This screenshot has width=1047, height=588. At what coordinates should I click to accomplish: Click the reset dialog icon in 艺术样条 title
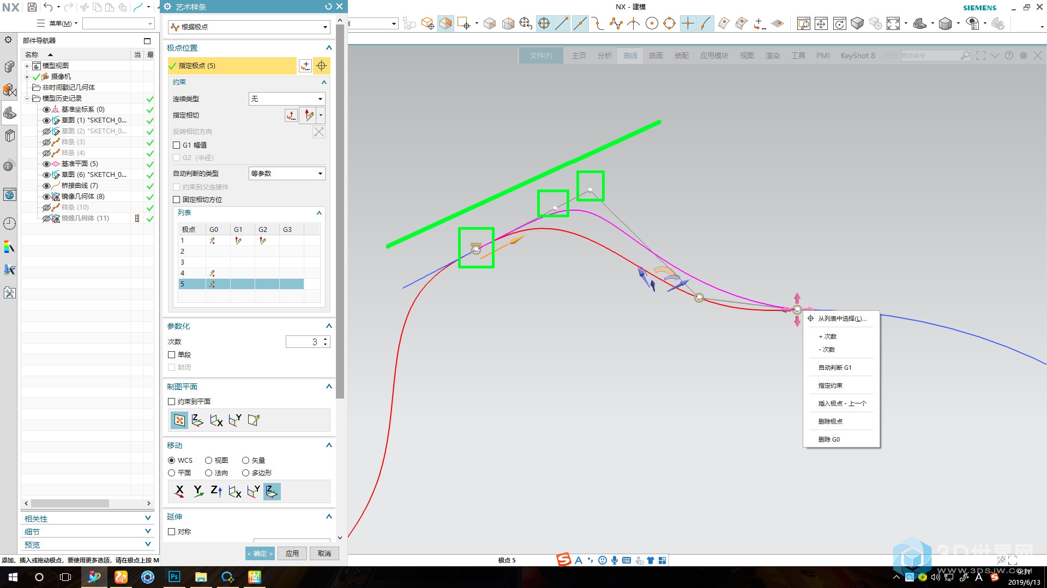coord(328,7)
